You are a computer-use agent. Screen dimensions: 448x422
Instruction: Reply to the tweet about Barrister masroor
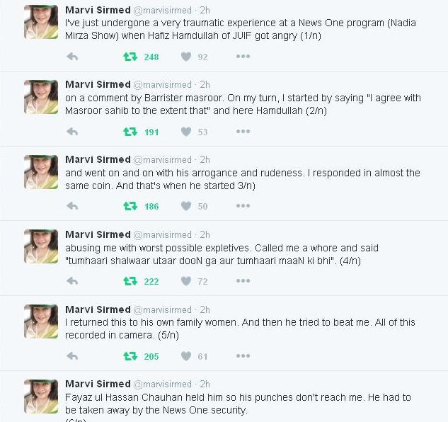click(x=72, y=132)
